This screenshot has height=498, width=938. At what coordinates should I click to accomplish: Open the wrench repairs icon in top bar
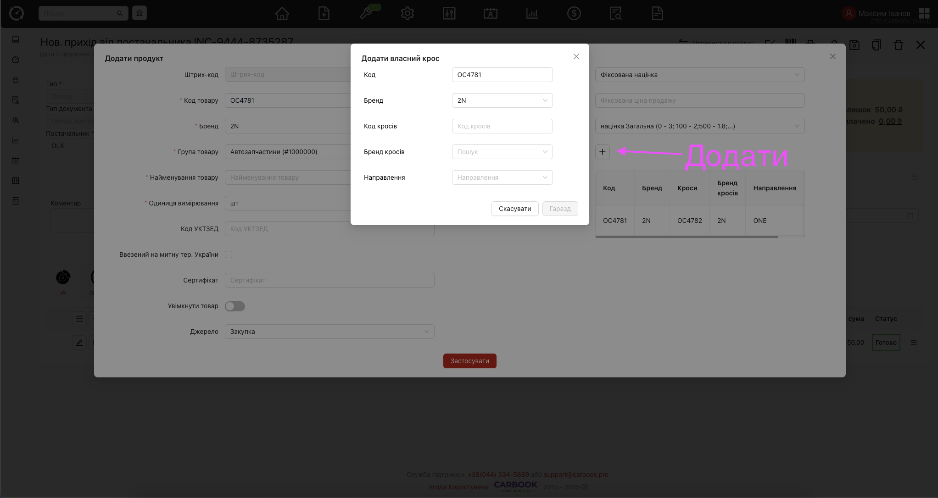pos(366,13)
